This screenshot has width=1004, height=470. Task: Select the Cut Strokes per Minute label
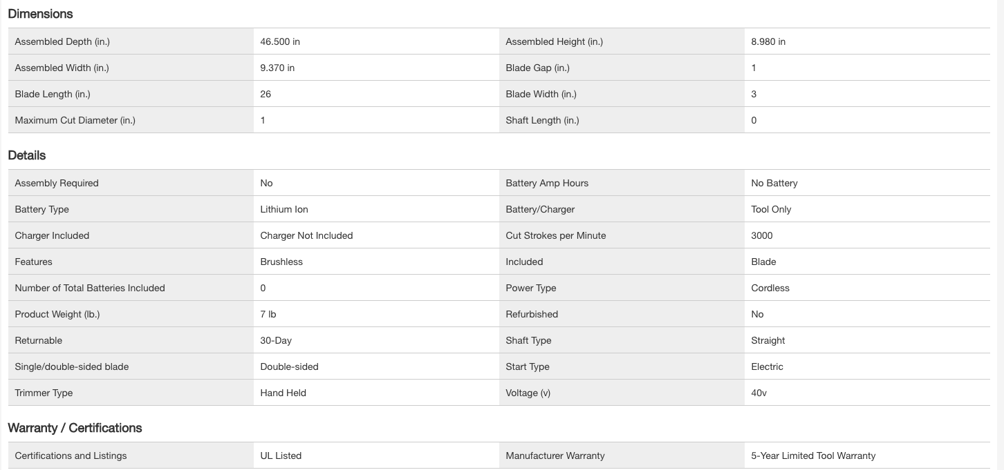click(555, 235)
